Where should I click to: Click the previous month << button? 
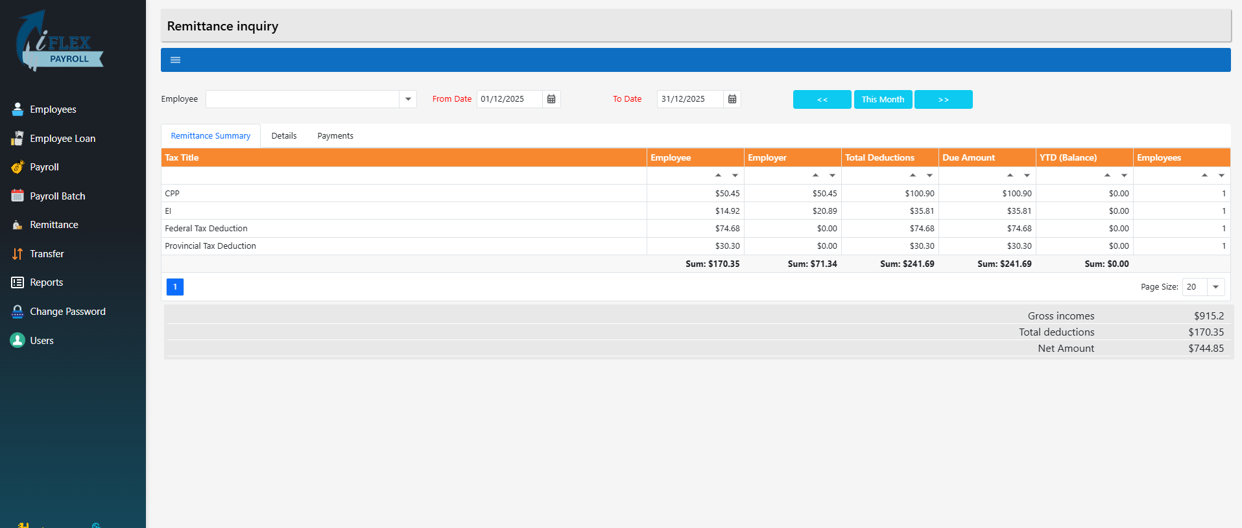tap(822, 99)
